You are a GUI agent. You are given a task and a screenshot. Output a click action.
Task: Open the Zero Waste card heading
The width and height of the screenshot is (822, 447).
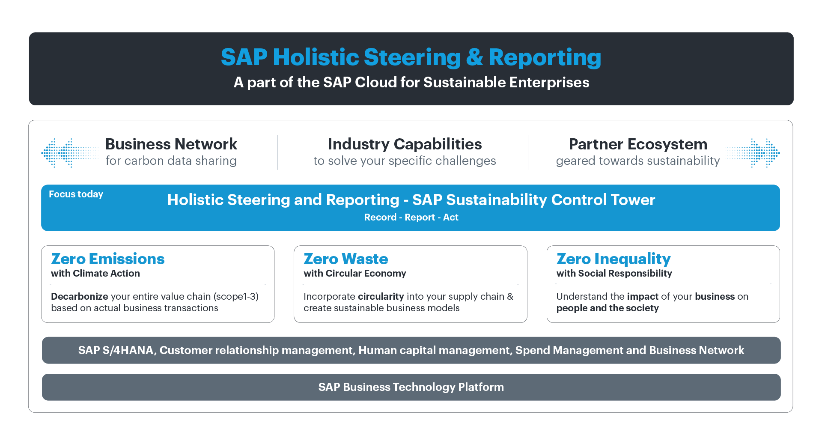[345, 259]
